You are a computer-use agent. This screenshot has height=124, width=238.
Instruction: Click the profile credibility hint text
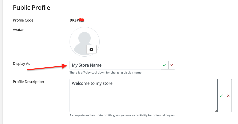click(x=122, y=115)
